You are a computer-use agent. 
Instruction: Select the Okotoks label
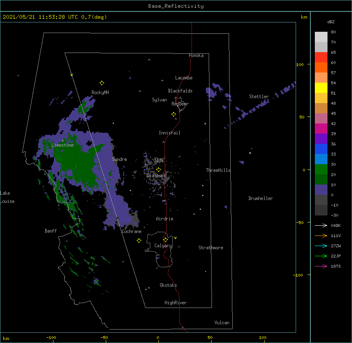[168, 285]
